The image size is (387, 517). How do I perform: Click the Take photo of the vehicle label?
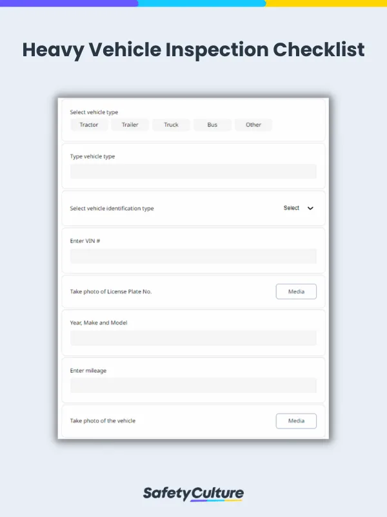tap(102, 421)
